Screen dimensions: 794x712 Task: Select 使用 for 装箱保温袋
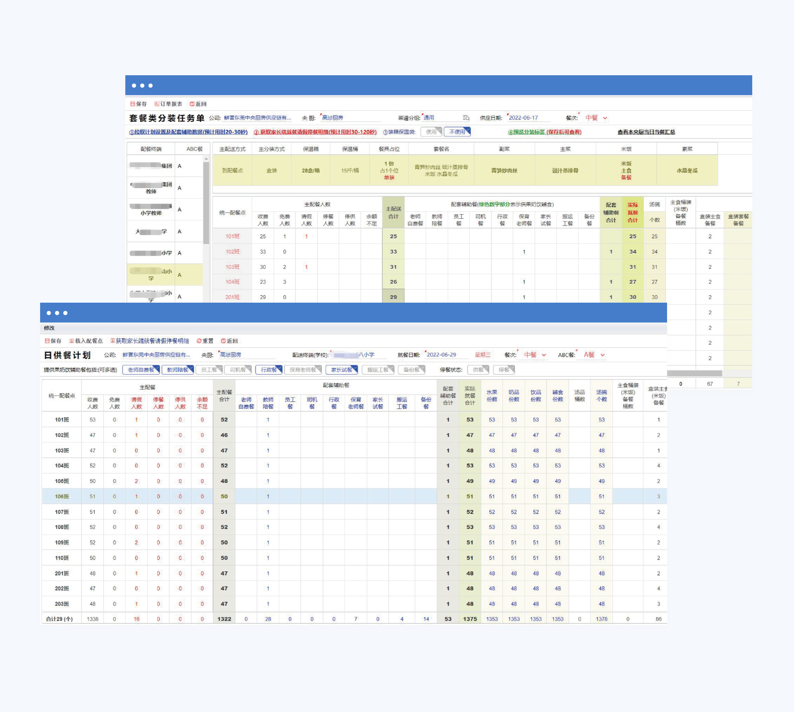pos(431,132)
